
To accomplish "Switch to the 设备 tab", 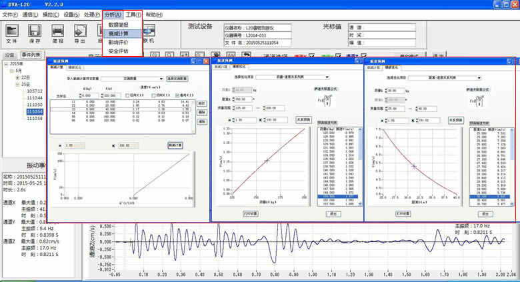I will tap(9, 55).
